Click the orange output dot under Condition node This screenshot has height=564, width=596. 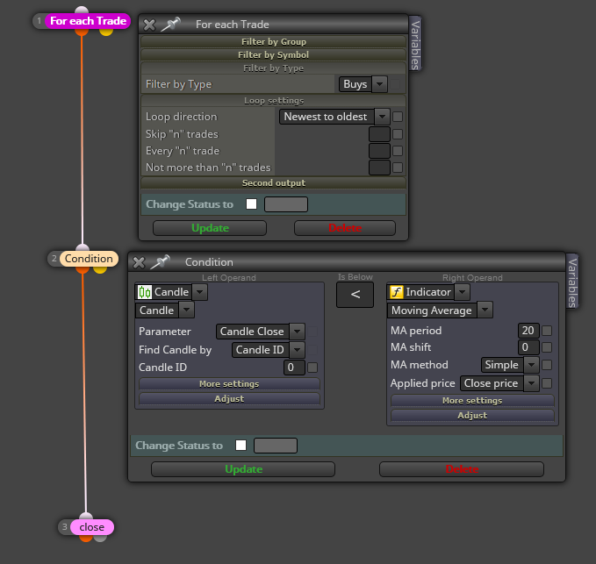(x=83, y=269)
